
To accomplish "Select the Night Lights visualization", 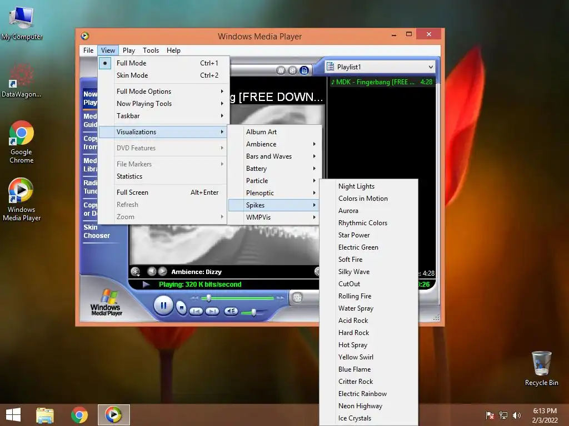I will (x=369, y=186).
